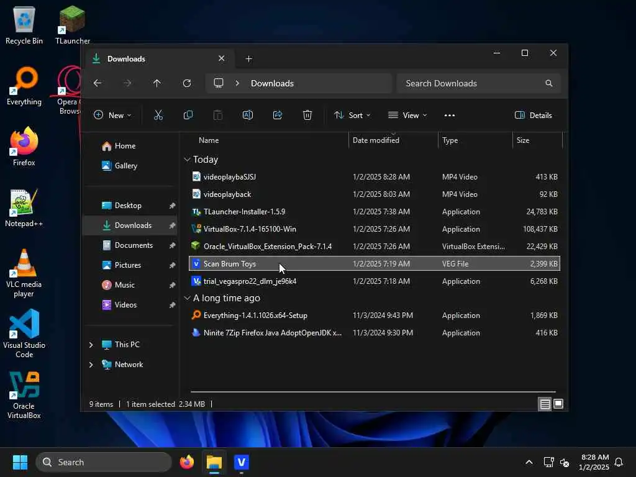Open the New dropdown menu
636x477 pixels.
click(112, 115)
